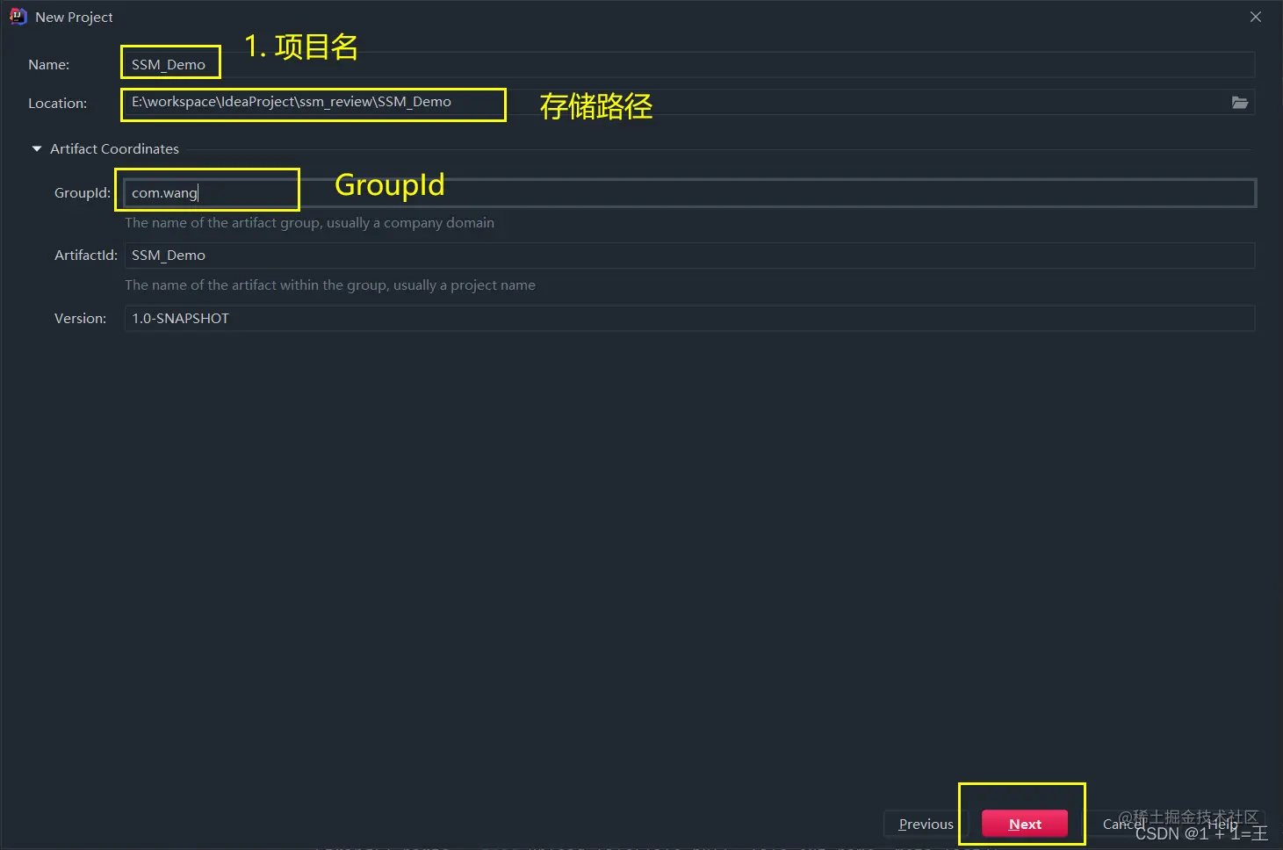Click the 'Artifact Coordinates' heading text
This screenshot has width=1283, height=850.
[114, 149]
